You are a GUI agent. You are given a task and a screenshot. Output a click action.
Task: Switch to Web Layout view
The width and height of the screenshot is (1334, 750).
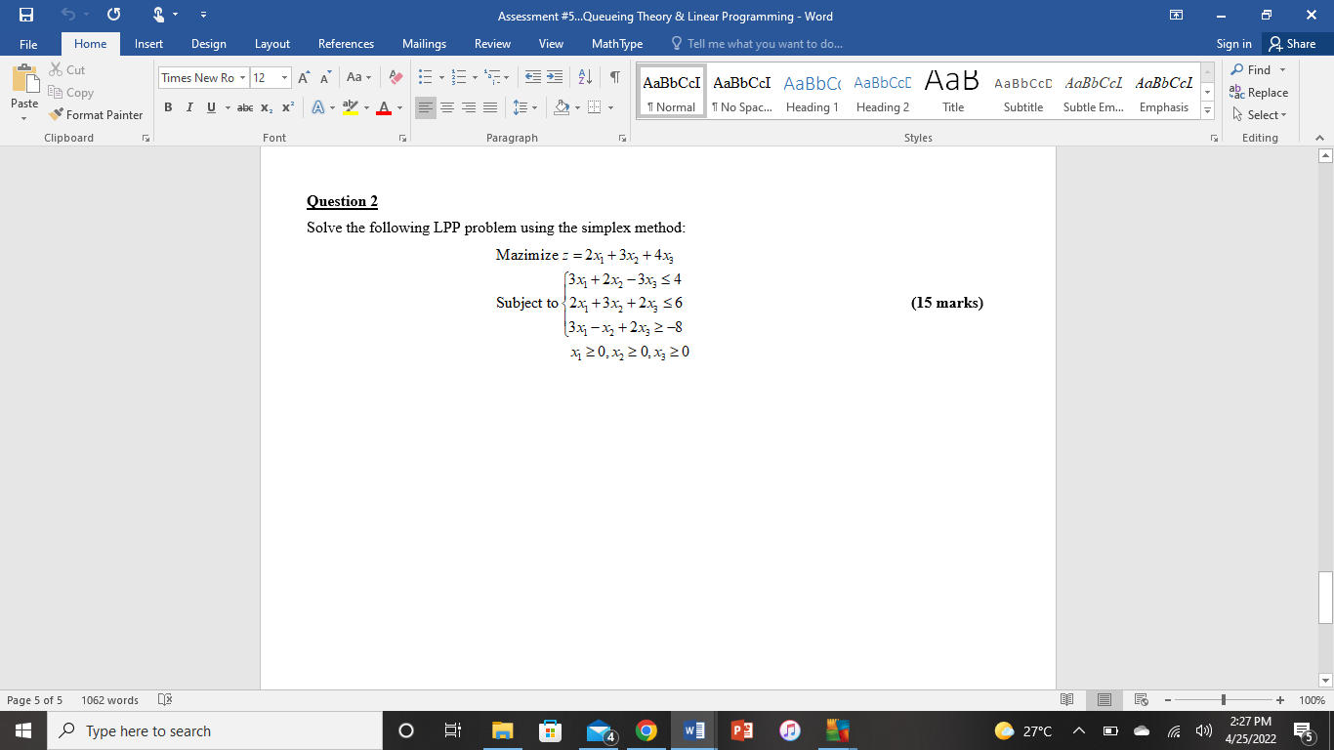point(1140,699)
